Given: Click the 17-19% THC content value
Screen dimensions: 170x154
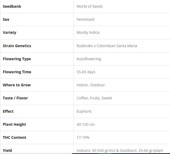Looking at the screenshot, I should tap(83, 137).
